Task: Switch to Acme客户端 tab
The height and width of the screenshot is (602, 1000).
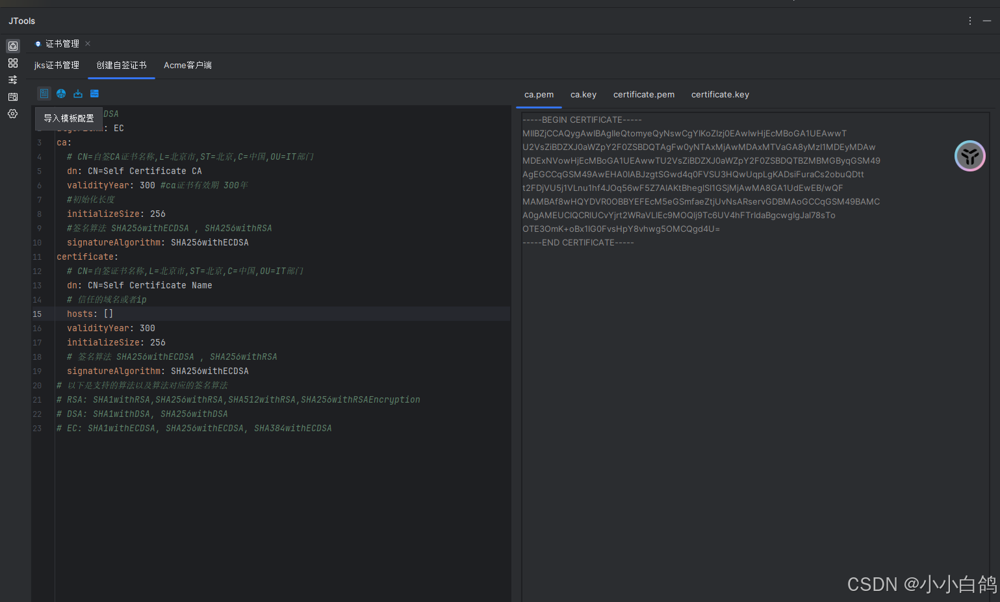Action: coord(187,66)
